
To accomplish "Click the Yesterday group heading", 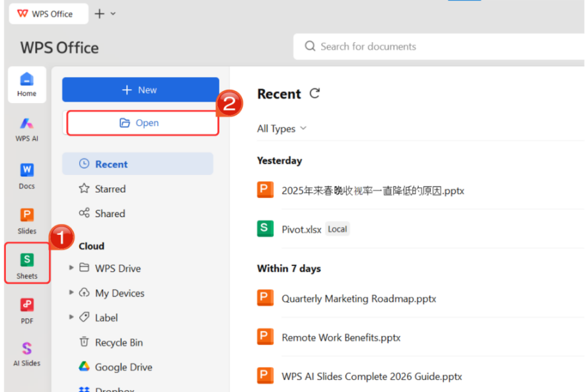I will [279, 160].
